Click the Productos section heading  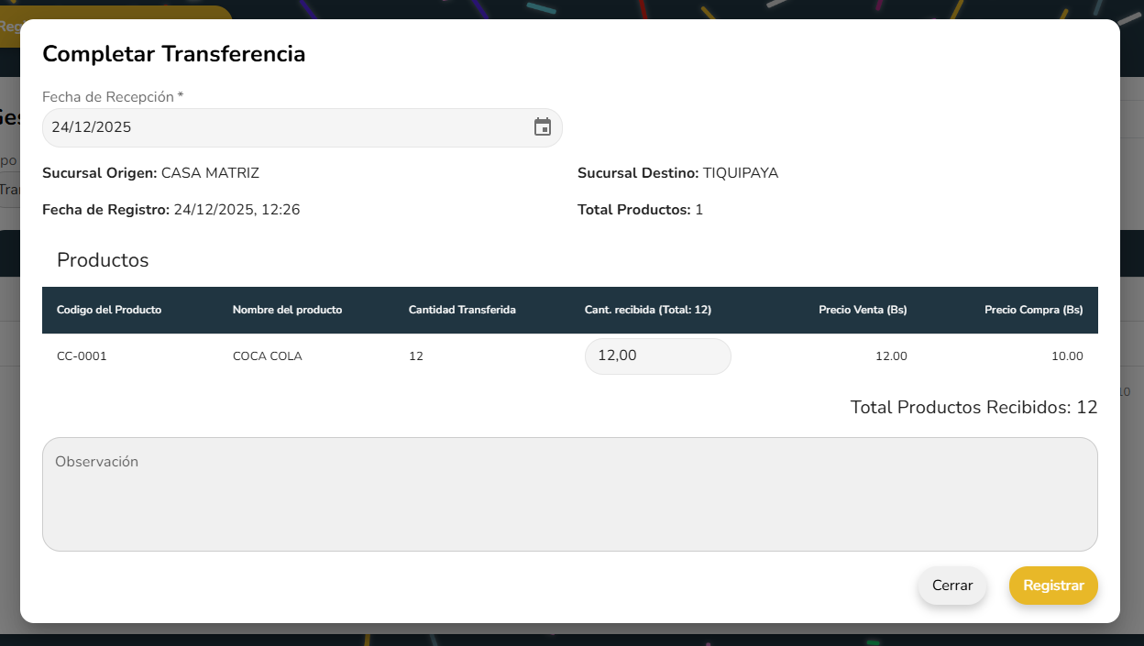103,260
